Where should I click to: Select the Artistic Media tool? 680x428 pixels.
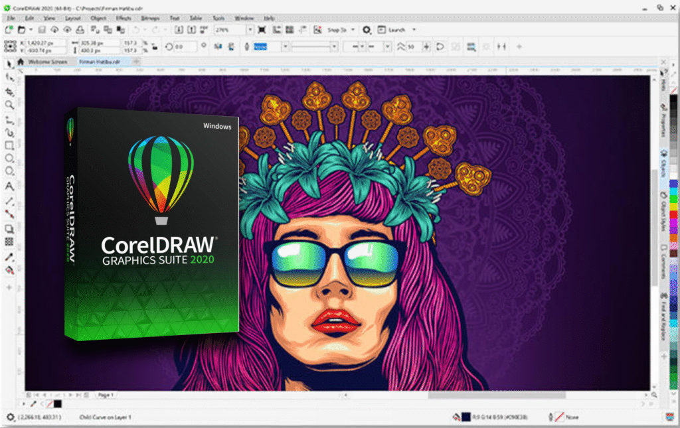pyautogui.click(x=9, y=132)
